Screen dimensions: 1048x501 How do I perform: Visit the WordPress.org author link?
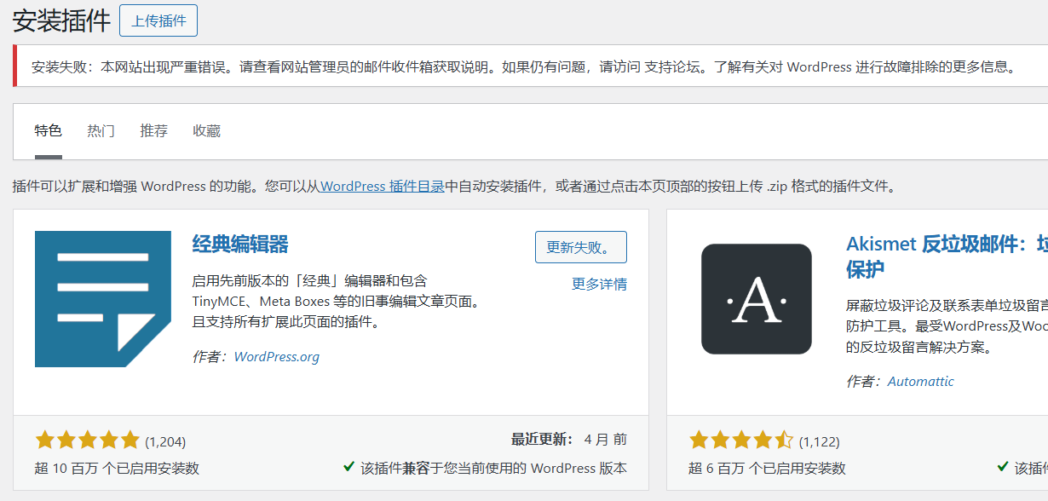coord(276,357)
